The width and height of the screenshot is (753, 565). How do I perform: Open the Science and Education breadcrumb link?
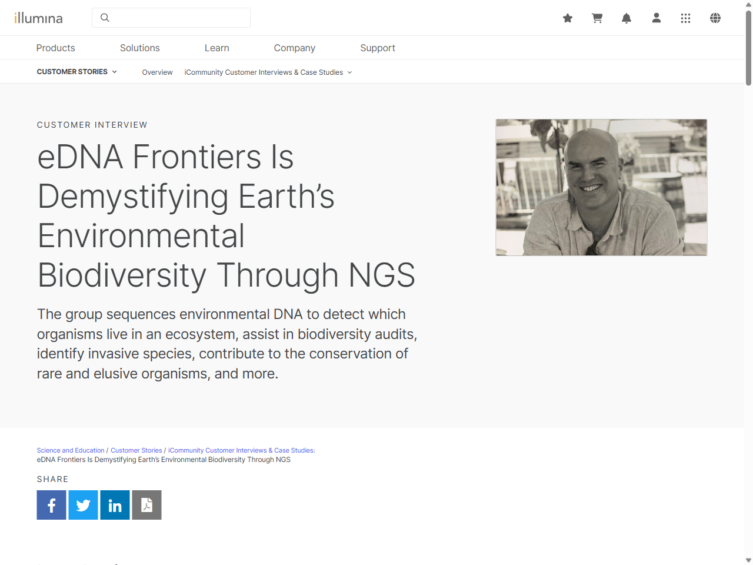point(71,450)
